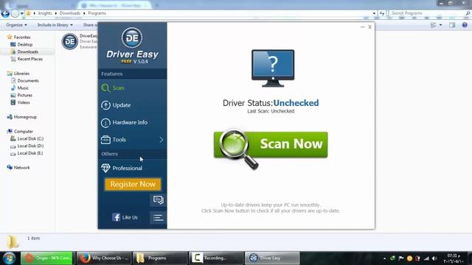Click the monitor question mark image
The height and width of the screenshot is (265, 472).
point(273,68)
